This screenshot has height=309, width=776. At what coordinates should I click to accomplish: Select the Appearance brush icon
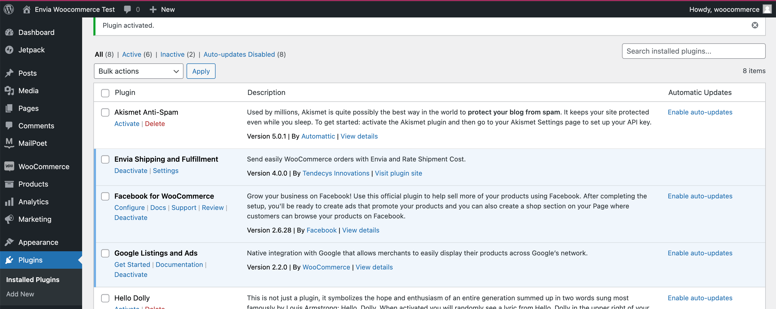9,242
